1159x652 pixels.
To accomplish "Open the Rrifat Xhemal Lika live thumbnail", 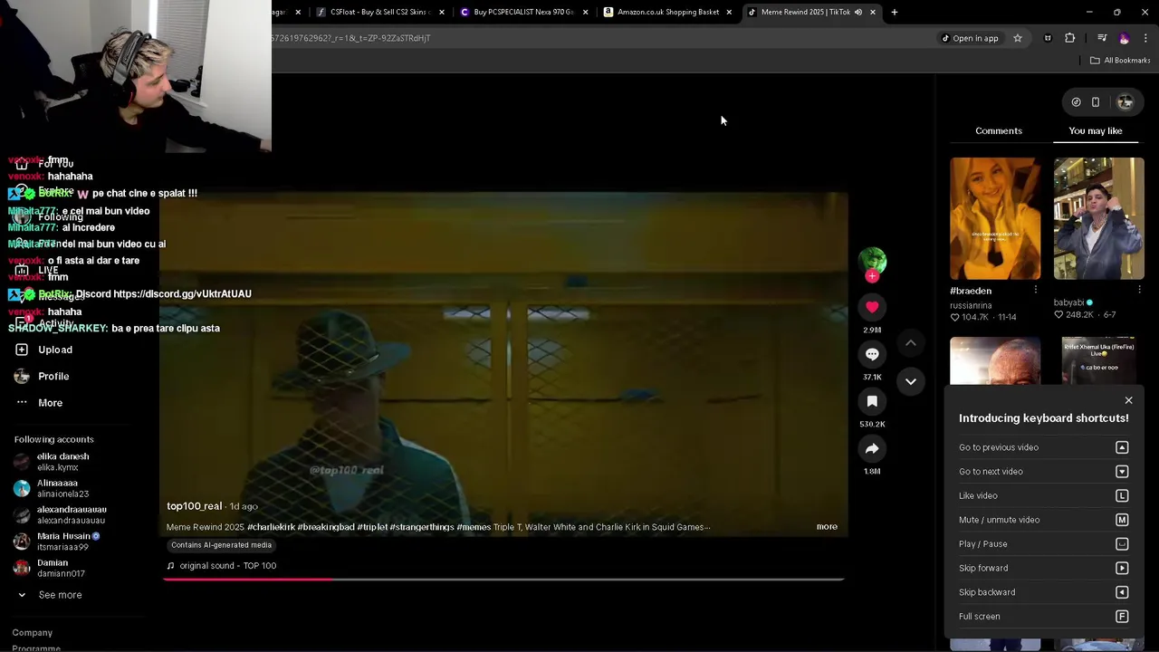I will click(1098, 360).
